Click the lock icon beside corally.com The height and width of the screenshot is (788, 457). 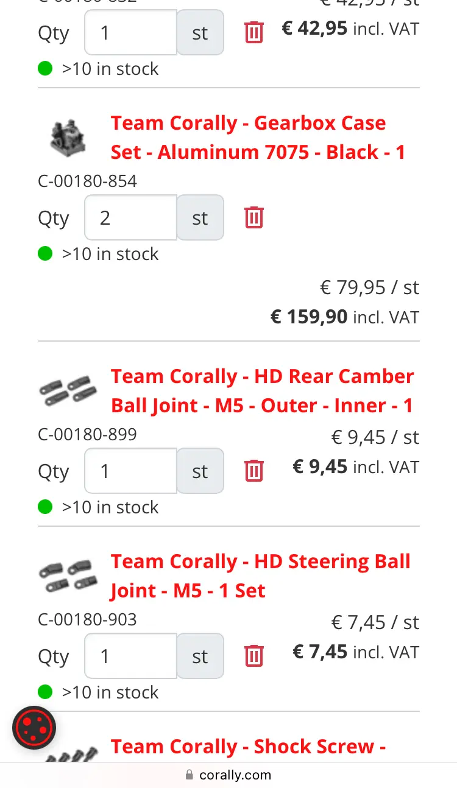click(x=190, y=775)
